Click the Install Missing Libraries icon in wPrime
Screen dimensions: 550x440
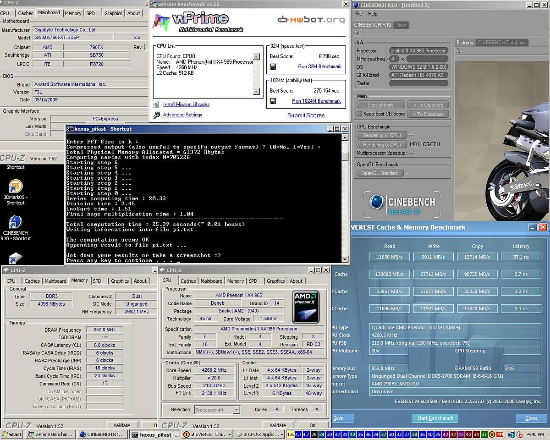[157, 104]
